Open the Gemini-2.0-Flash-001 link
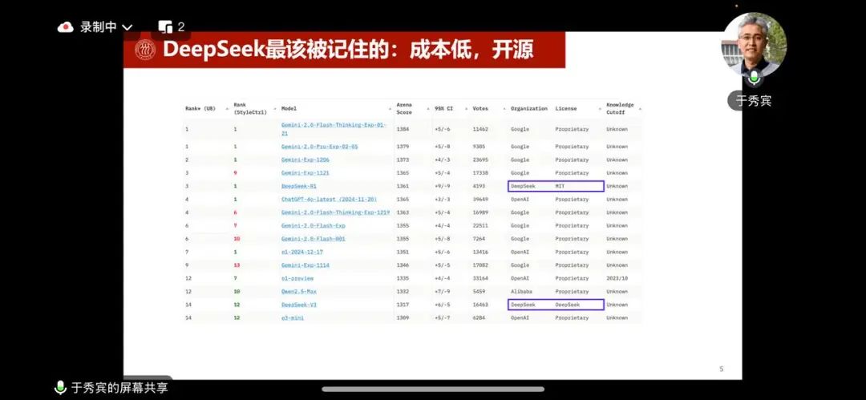The width and height of the screenshot is (866, 400). pos(314,239)
